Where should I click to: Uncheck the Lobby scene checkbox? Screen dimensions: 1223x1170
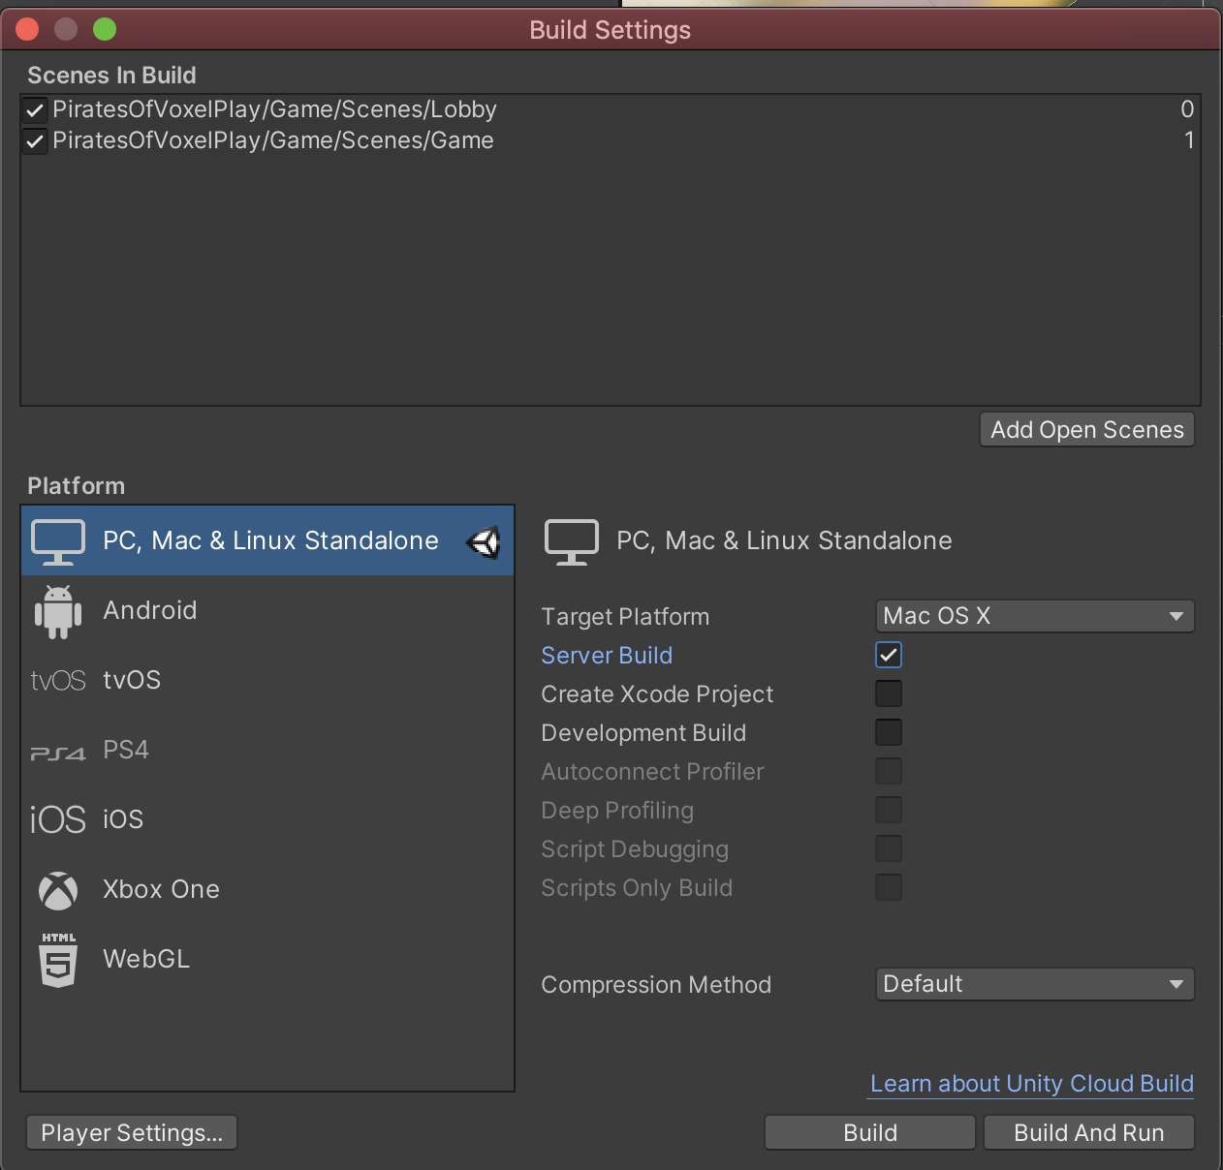(x=35, y=110)
